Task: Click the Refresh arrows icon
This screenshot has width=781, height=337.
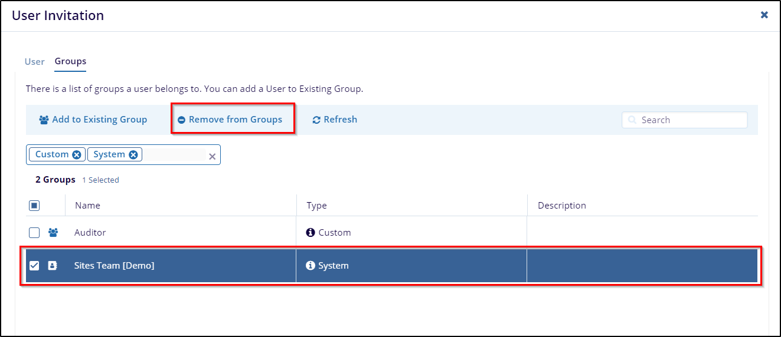Action: coord(316,120)
